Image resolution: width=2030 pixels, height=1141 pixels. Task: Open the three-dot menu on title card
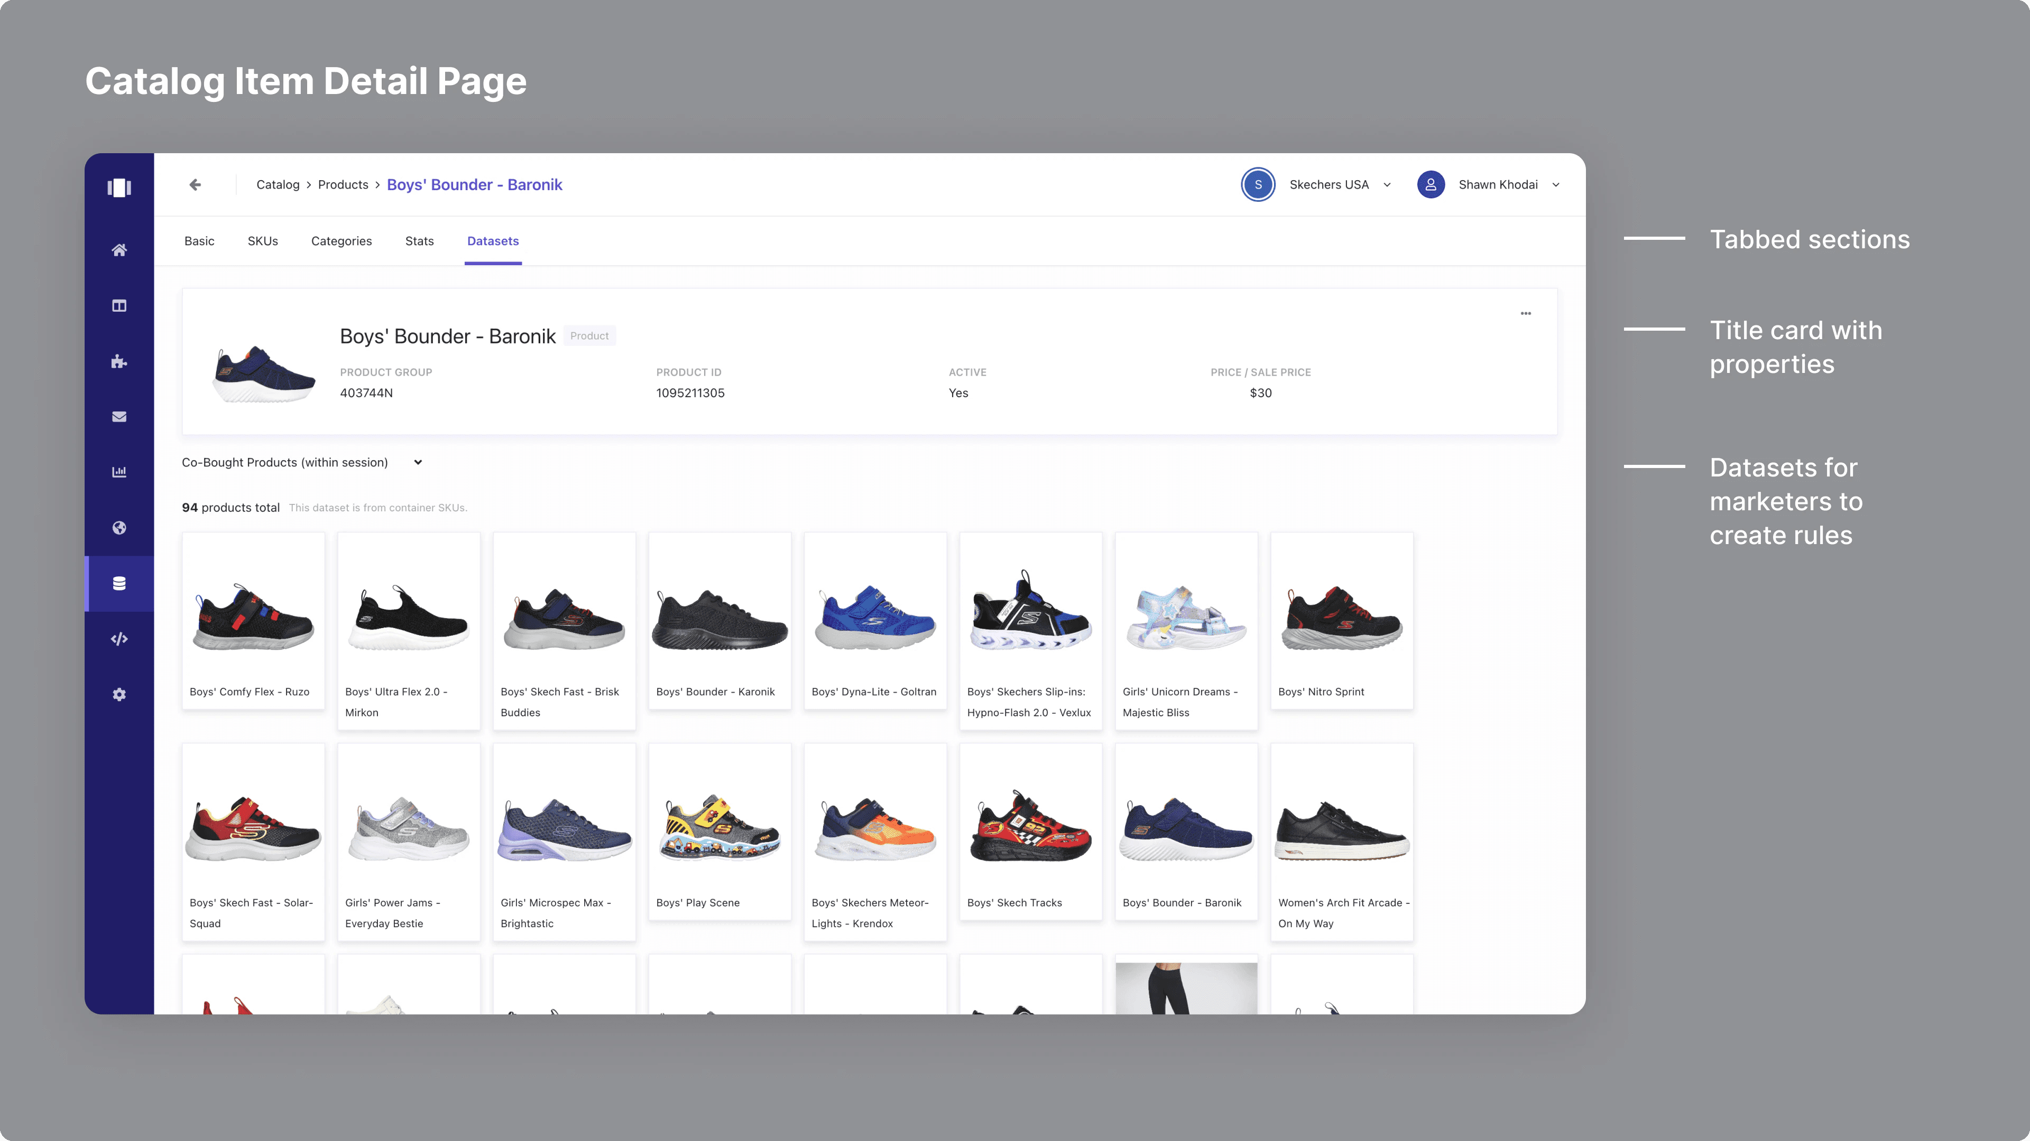(1526, 313)
